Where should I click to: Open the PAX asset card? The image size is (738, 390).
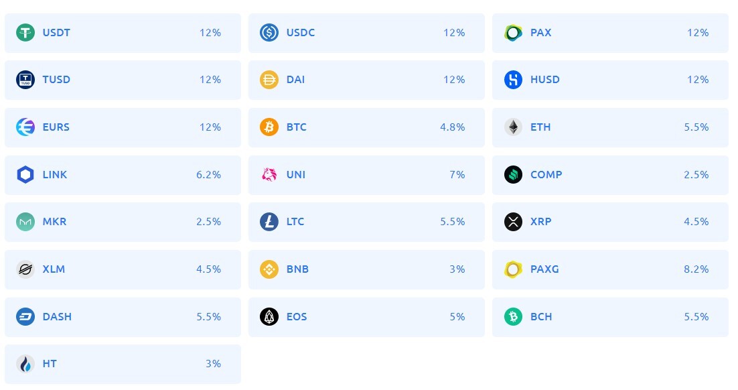[610, 33]
